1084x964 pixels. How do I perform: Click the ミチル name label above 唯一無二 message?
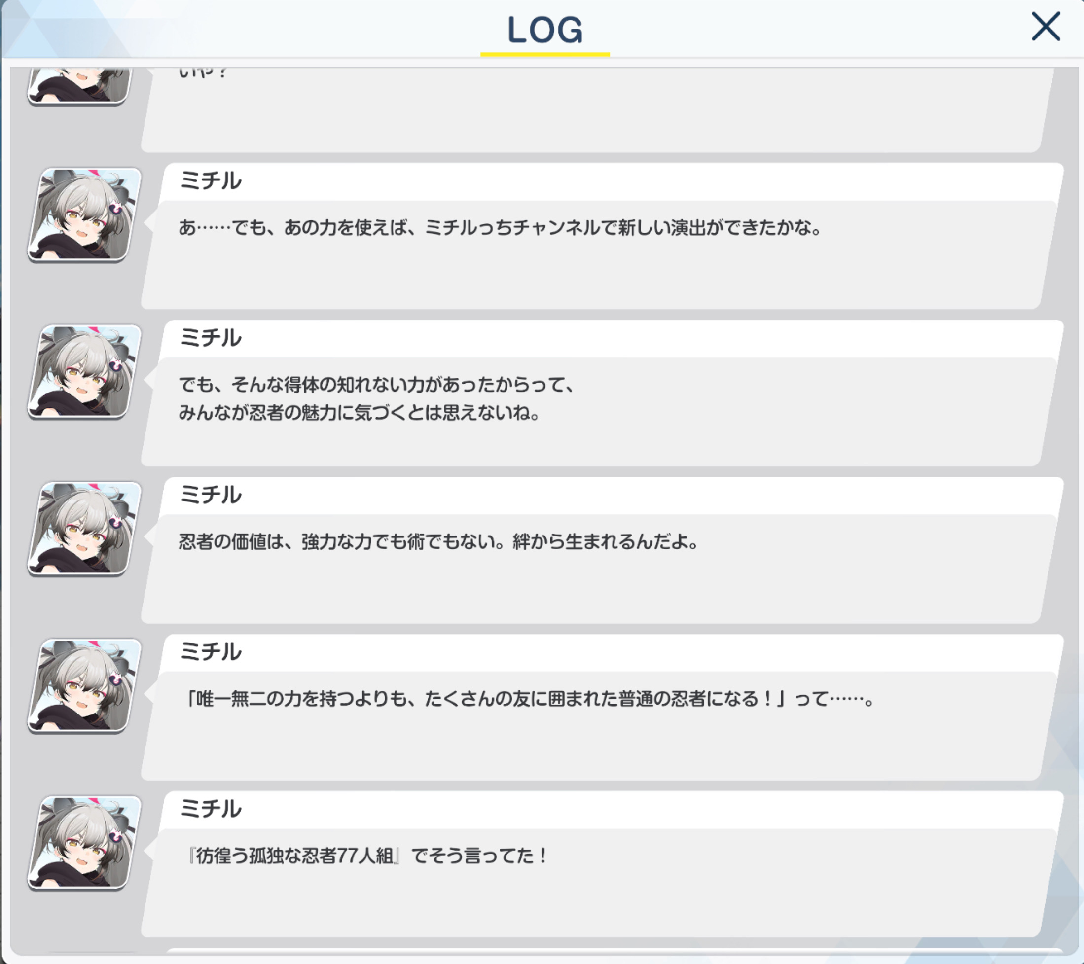tap(211, 652)
